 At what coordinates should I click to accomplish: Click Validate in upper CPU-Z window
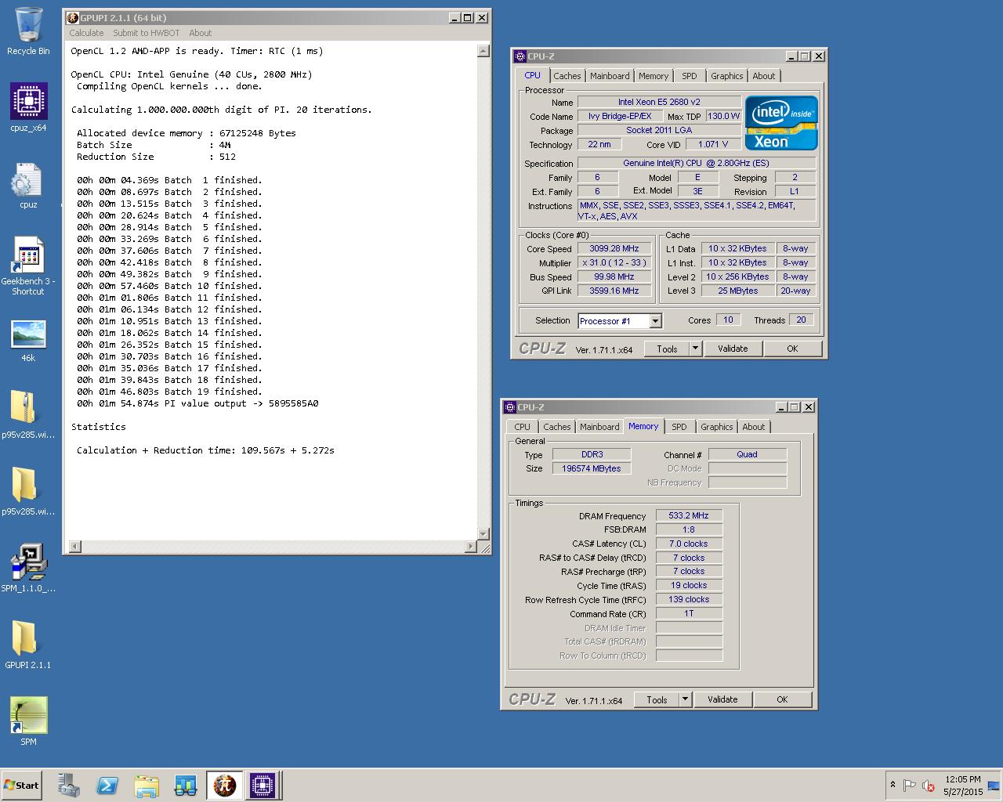pos(733,349)
